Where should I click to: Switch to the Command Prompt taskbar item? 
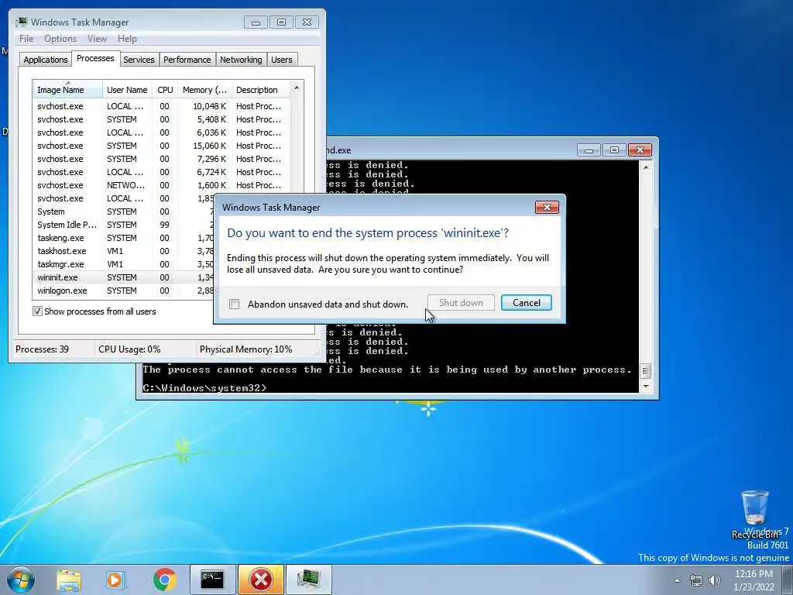(x=212, y=580)
